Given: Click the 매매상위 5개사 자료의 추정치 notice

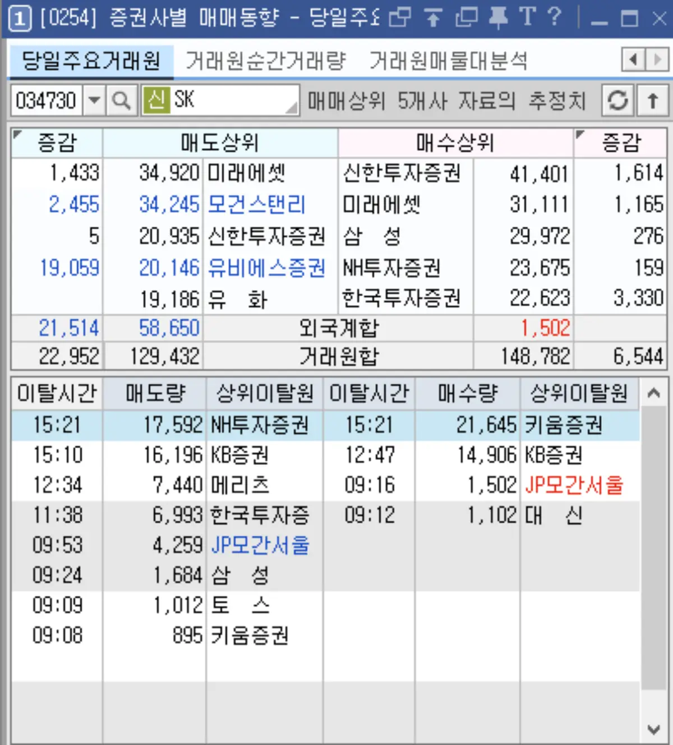Looking at the screenshot, I should [446, 101].
